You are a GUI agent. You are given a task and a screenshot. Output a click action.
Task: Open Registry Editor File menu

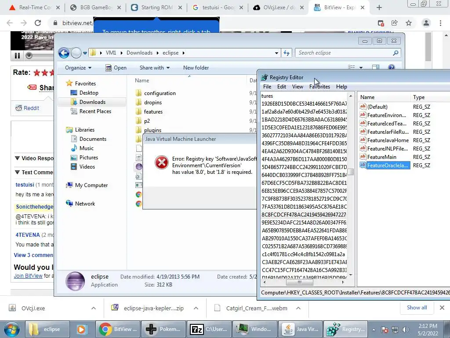[x=267, y=87]
